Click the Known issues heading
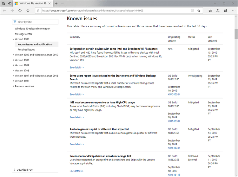The width and height of the screenshot is (238, 177). coord(82,18)
